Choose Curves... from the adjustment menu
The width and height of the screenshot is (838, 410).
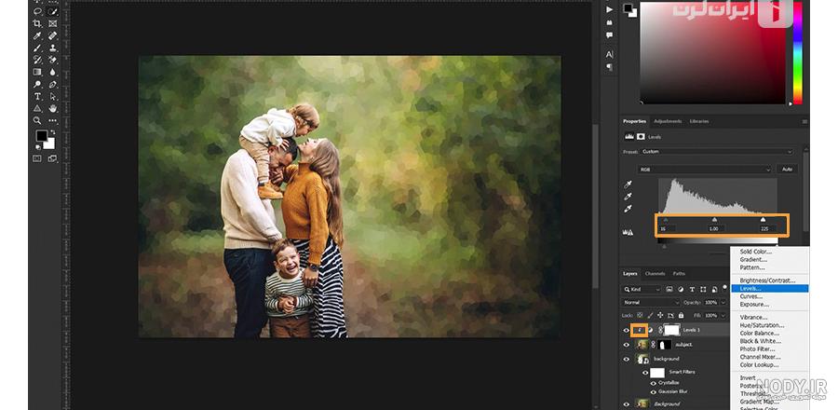pyautogui.click(x=750, y=296)
